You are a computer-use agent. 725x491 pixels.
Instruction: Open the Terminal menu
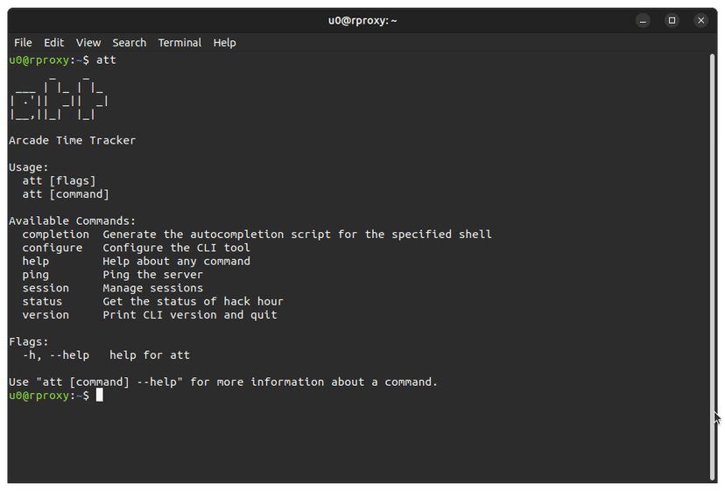[x=179, y=42]
